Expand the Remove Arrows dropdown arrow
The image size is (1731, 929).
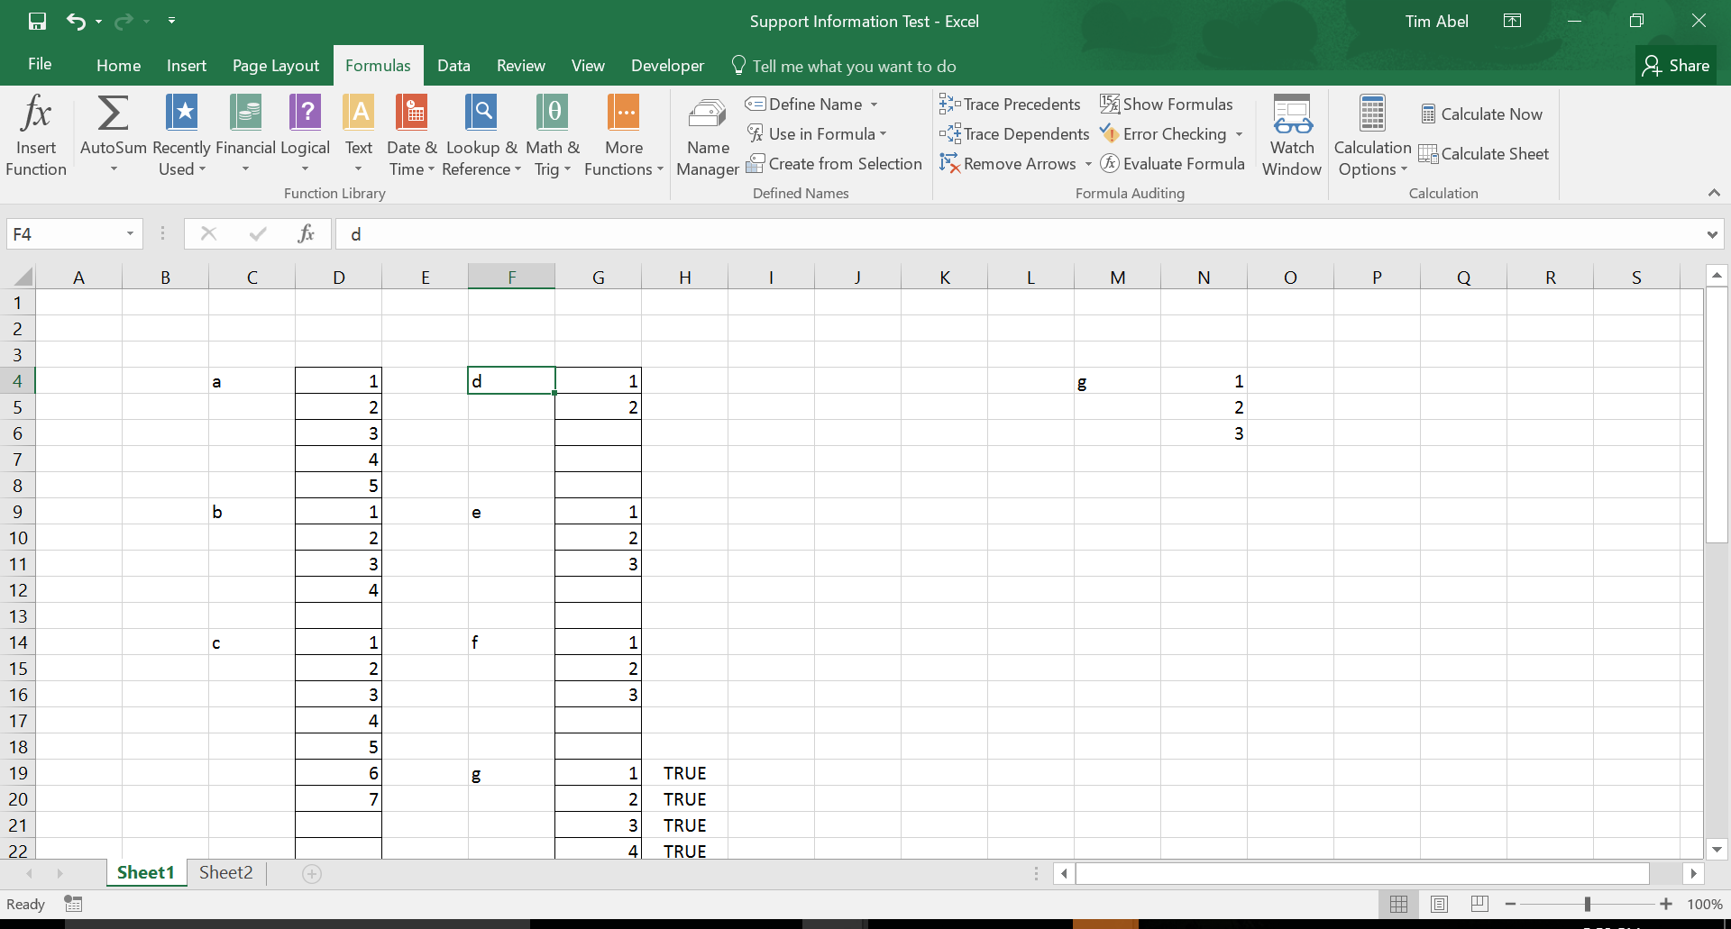click(1088, 164)
